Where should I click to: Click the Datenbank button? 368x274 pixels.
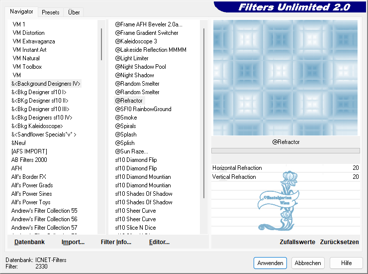(29, 242)
